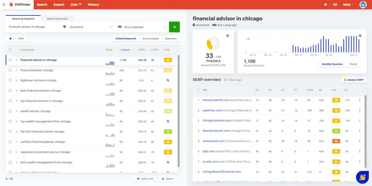The image size is (372, 186).
Task: Sort by Keywords column header
Action: click(x=27, y=50)
